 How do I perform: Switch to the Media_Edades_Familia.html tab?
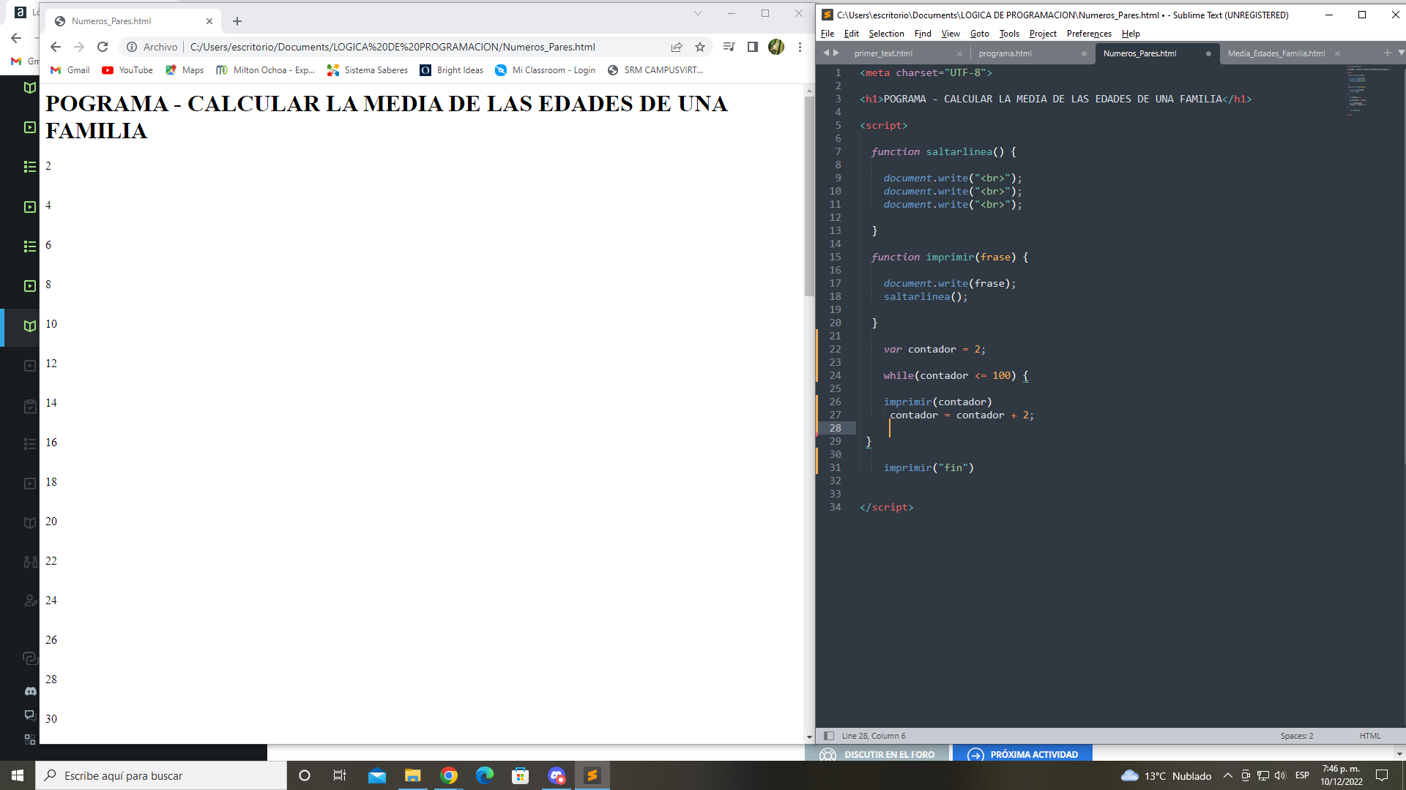click(x=1276, y=53)
